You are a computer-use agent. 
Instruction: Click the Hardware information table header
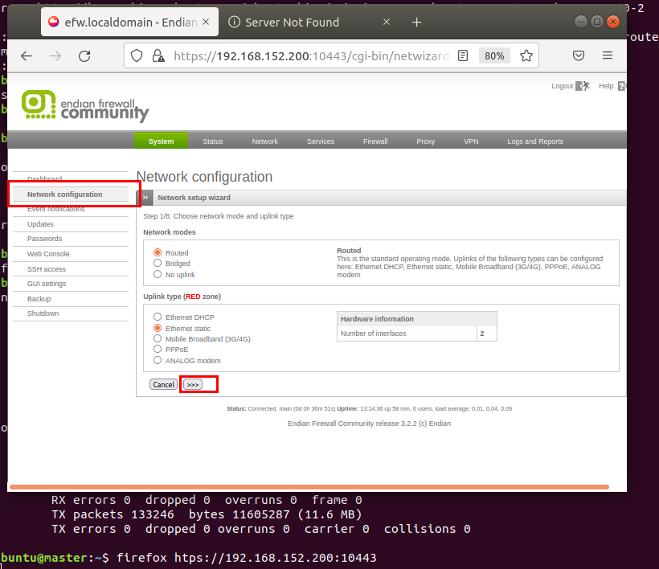416,319
